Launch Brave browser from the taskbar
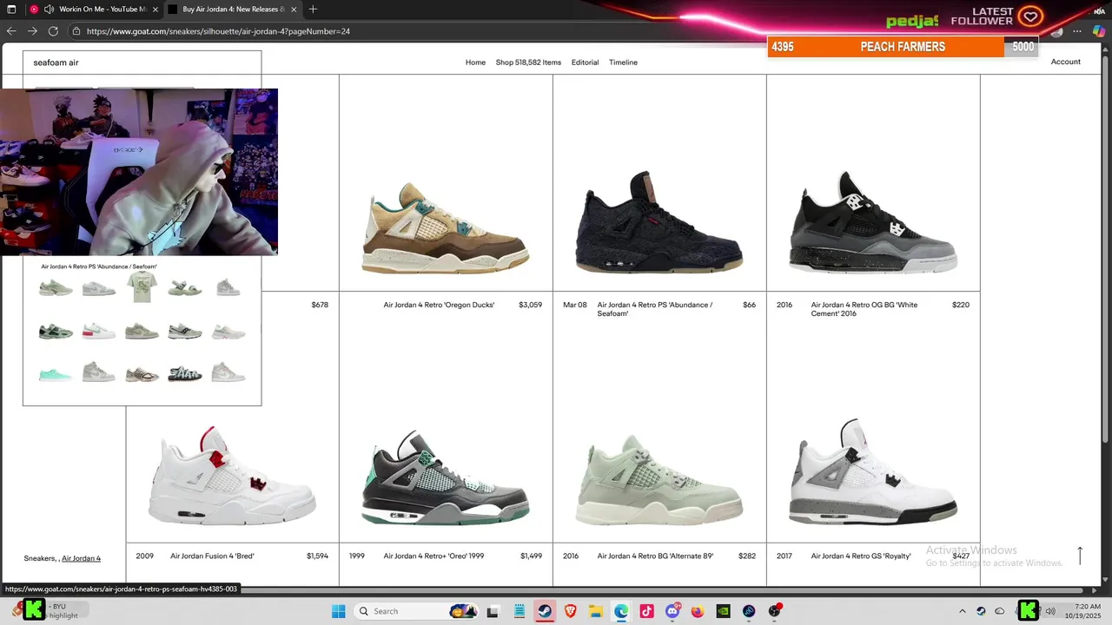Screen dimensions: 1112x625 click(570, 611)
